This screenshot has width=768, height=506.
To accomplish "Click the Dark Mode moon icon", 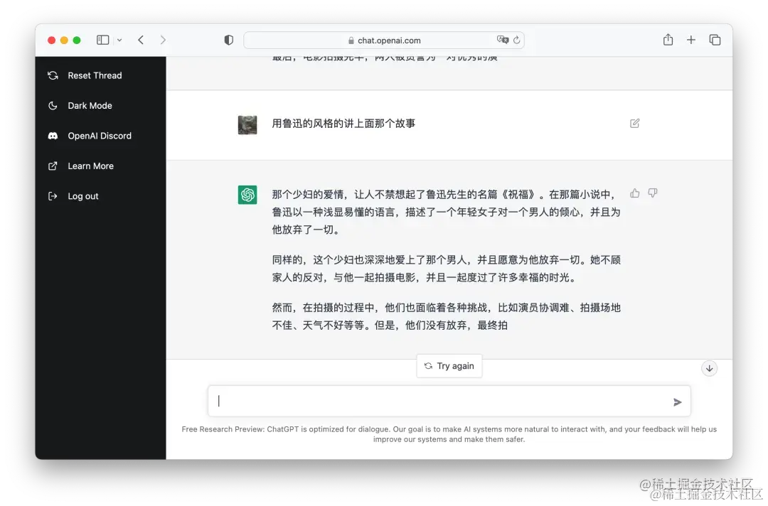I will pos(53,106).
